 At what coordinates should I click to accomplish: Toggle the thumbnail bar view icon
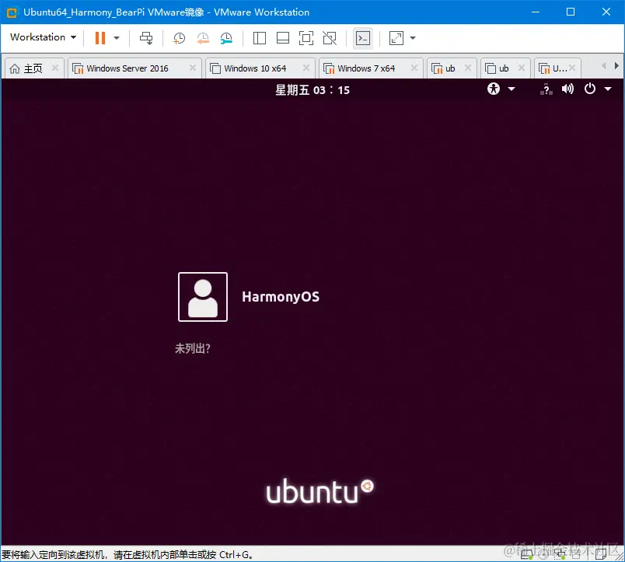[x=283, y=38]
